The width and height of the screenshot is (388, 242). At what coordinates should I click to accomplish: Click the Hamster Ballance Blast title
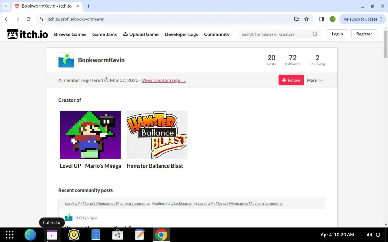[155, 166]
